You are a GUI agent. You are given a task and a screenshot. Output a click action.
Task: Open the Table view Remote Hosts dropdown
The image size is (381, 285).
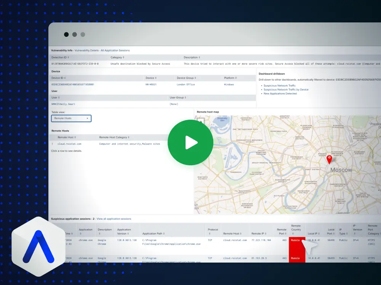(x=71, y=118)
